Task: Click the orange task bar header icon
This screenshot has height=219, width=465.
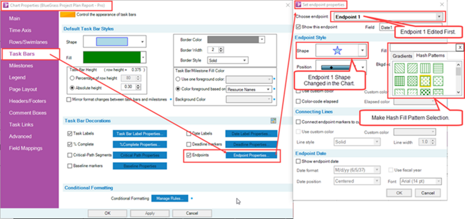Action: coord(67,14)
